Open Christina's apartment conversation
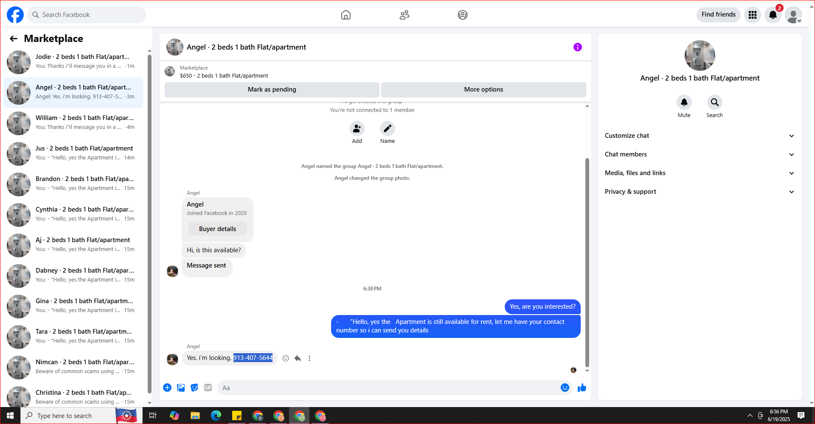Screen dimensions: 815x424 coord(73,395)
